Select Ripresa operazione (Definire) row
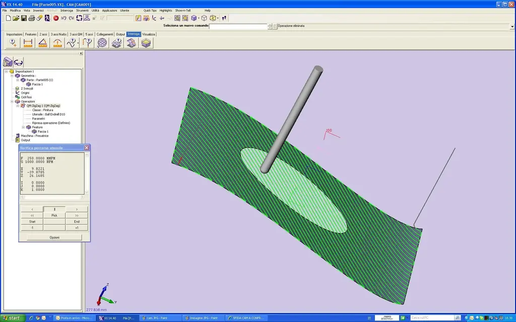This screenshot has width=516, height=322. tap(51, 123)
